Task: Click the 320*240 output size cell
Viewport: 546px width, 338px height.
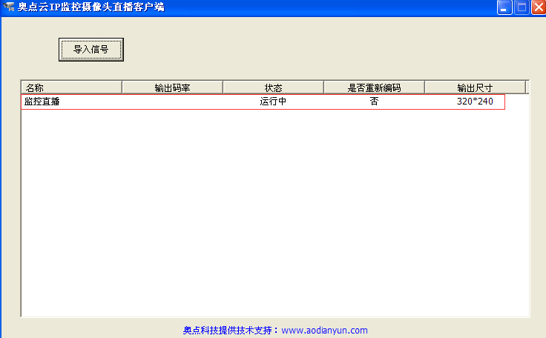Action: coord(475,102)
